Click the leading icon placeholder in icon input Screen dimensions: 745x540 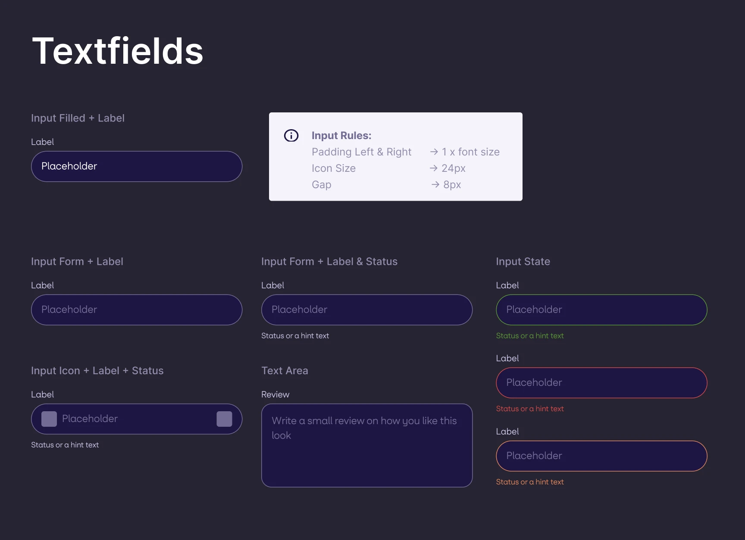[49, 419]
